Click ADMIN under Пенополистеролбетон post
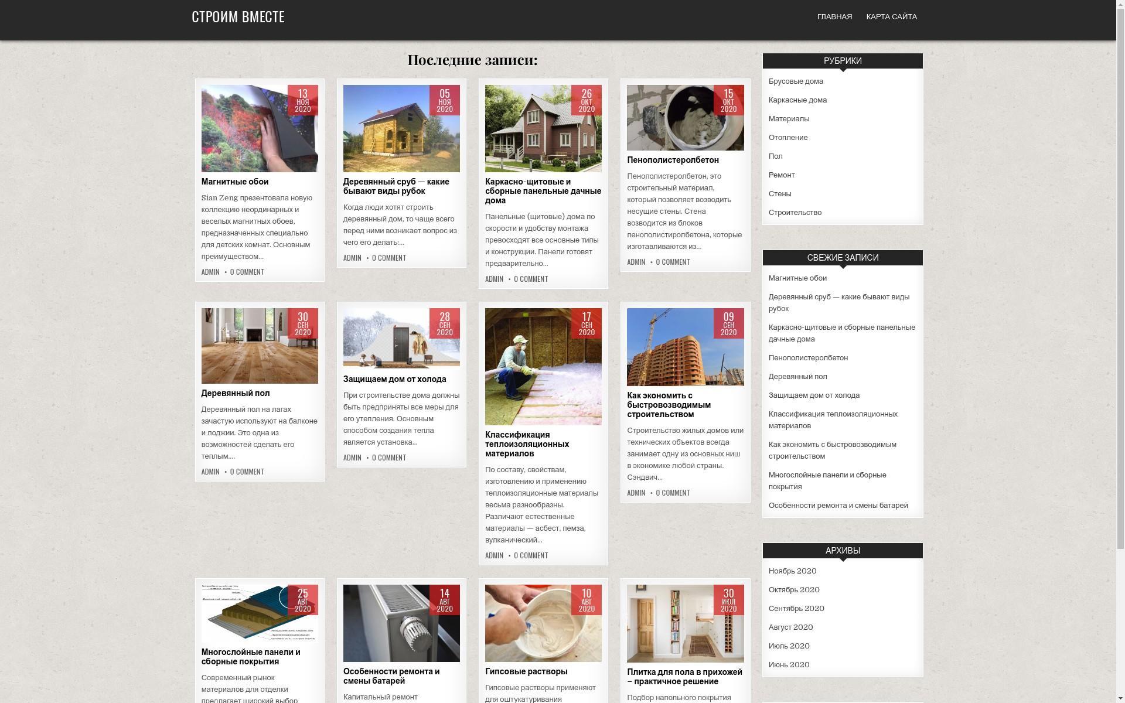Viewport: 1125px width, 703px height. coord(636,262)
